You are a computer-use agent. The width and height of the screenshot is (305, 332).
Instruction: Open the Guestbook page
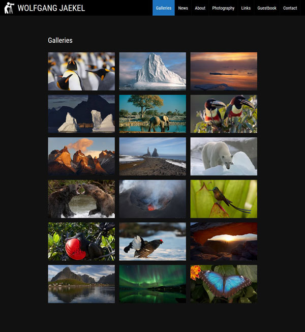point(267,8)
